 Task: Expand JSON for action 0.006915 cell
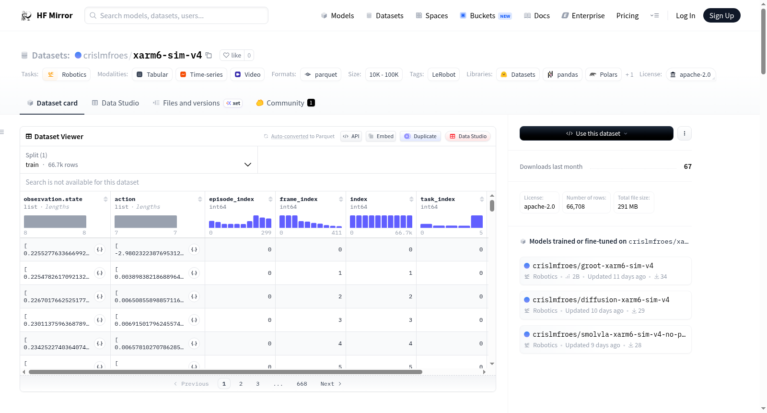point(194,320)
